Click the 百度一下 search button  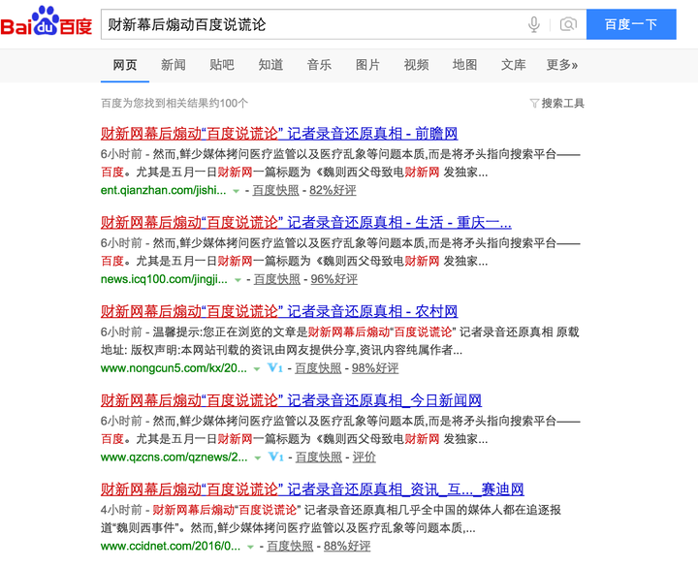pyautogui.click(x=631, y=24)
